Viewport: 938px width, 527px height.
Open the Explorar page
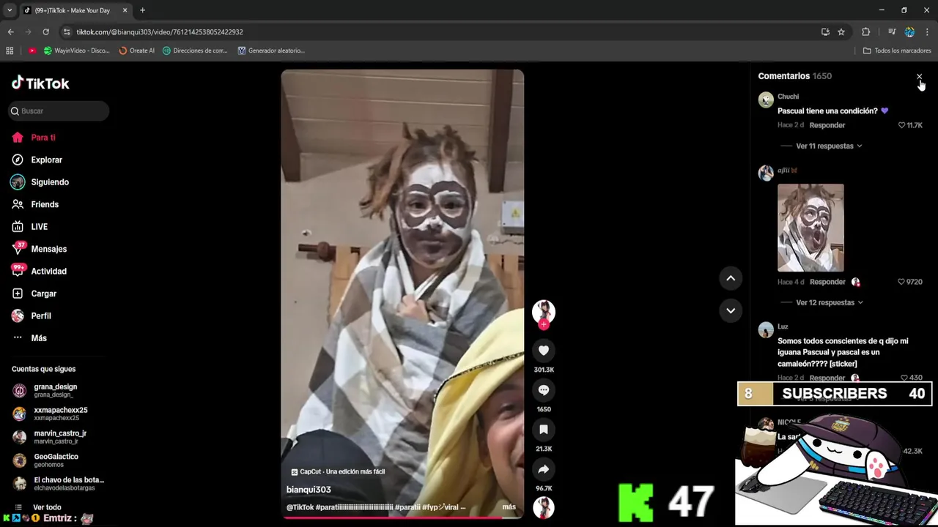coord(37,160)
